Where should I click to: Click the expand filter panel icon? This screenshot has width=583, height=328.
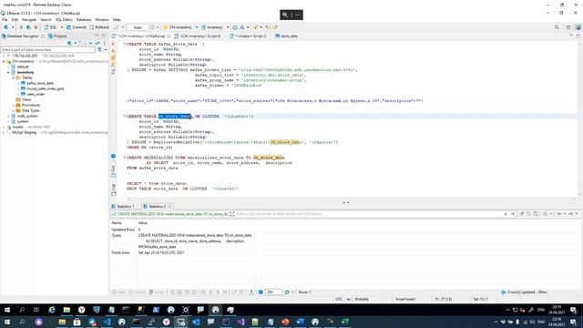(232, 214)
